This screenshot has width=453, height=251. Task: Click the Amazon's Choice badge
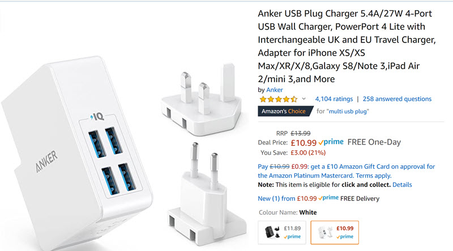(285, 111)
